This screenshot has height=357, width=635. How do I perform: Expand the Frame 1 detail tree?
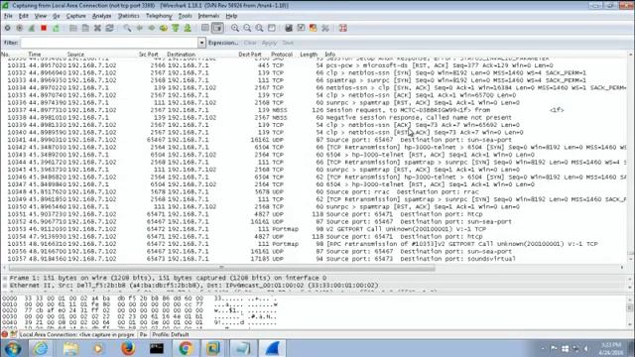point(5,278)
